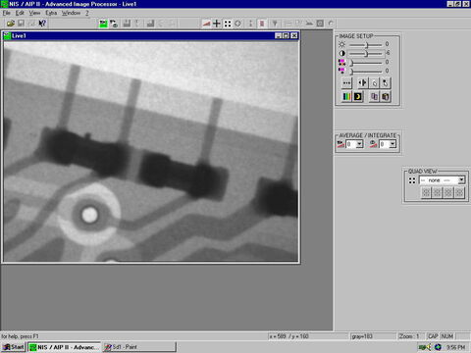Click the Average icon left of first dropdown

[x=340, y=144]
